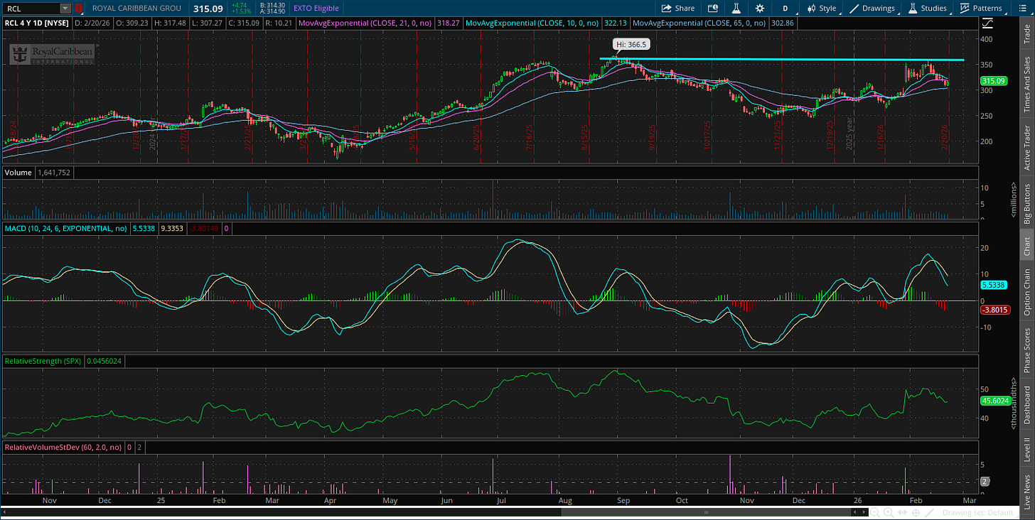The height and width of the screenshot is (520, 1035).
Task: Click the 1,641,752 volume value
Action: coord(55,171)
